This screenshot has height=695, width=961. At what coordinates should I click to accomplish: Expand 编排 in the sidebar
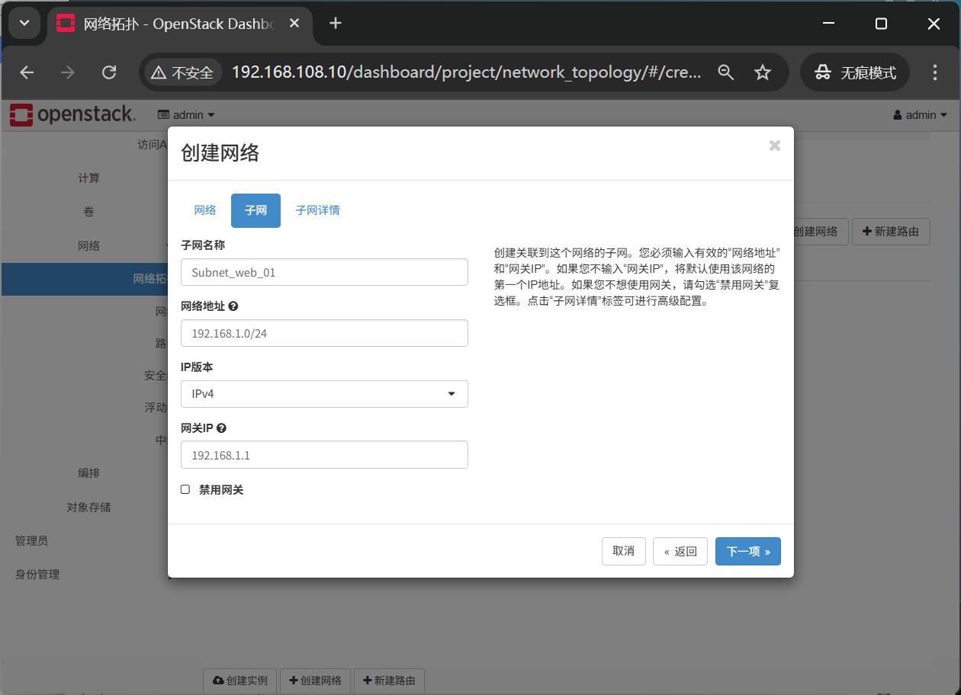pos(89,473)
